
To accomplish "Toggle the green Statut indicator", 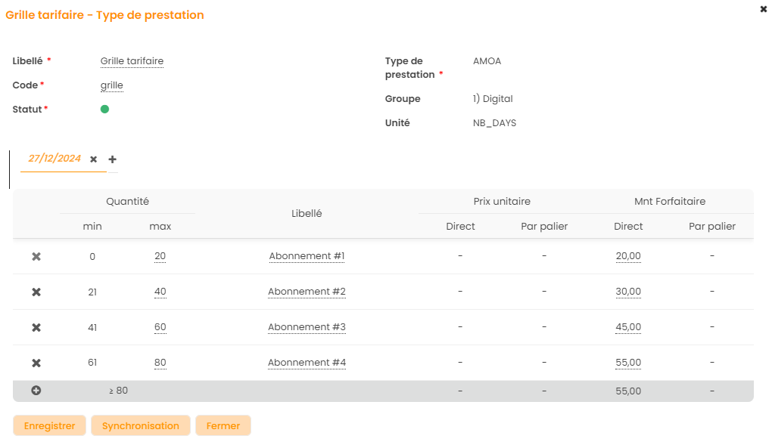I will point(104,110).
